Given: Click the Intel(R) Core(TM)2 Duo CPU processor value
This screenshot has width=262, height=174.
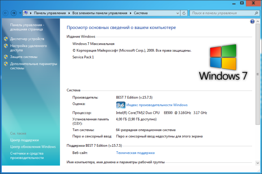Looking at the screenshot, I should click(161, 113).
